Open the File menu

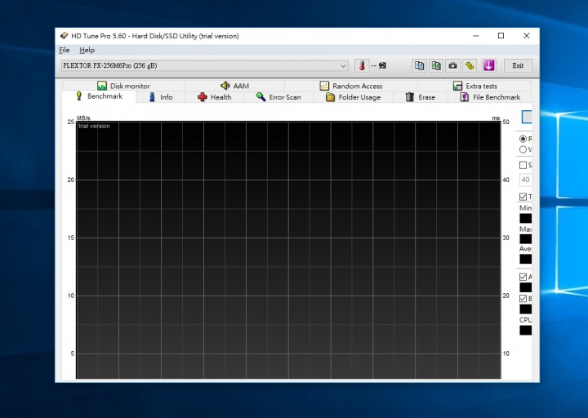pyautogui.click(x=65, y=50)
